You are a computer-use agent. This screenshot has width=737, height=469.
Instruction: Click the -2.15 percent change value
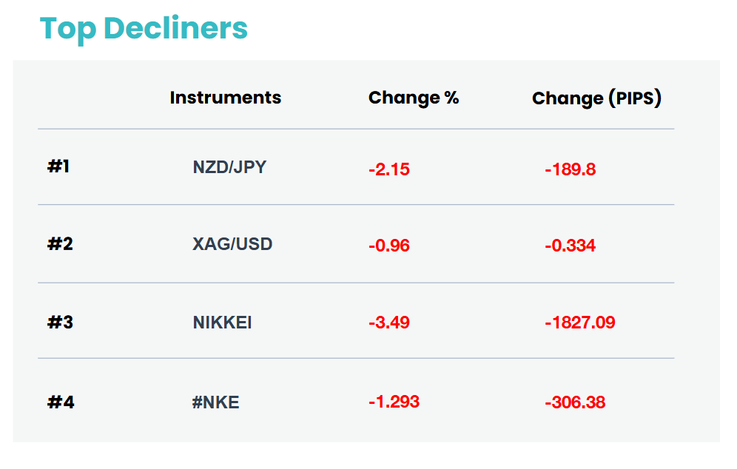[x=389, y=169]
